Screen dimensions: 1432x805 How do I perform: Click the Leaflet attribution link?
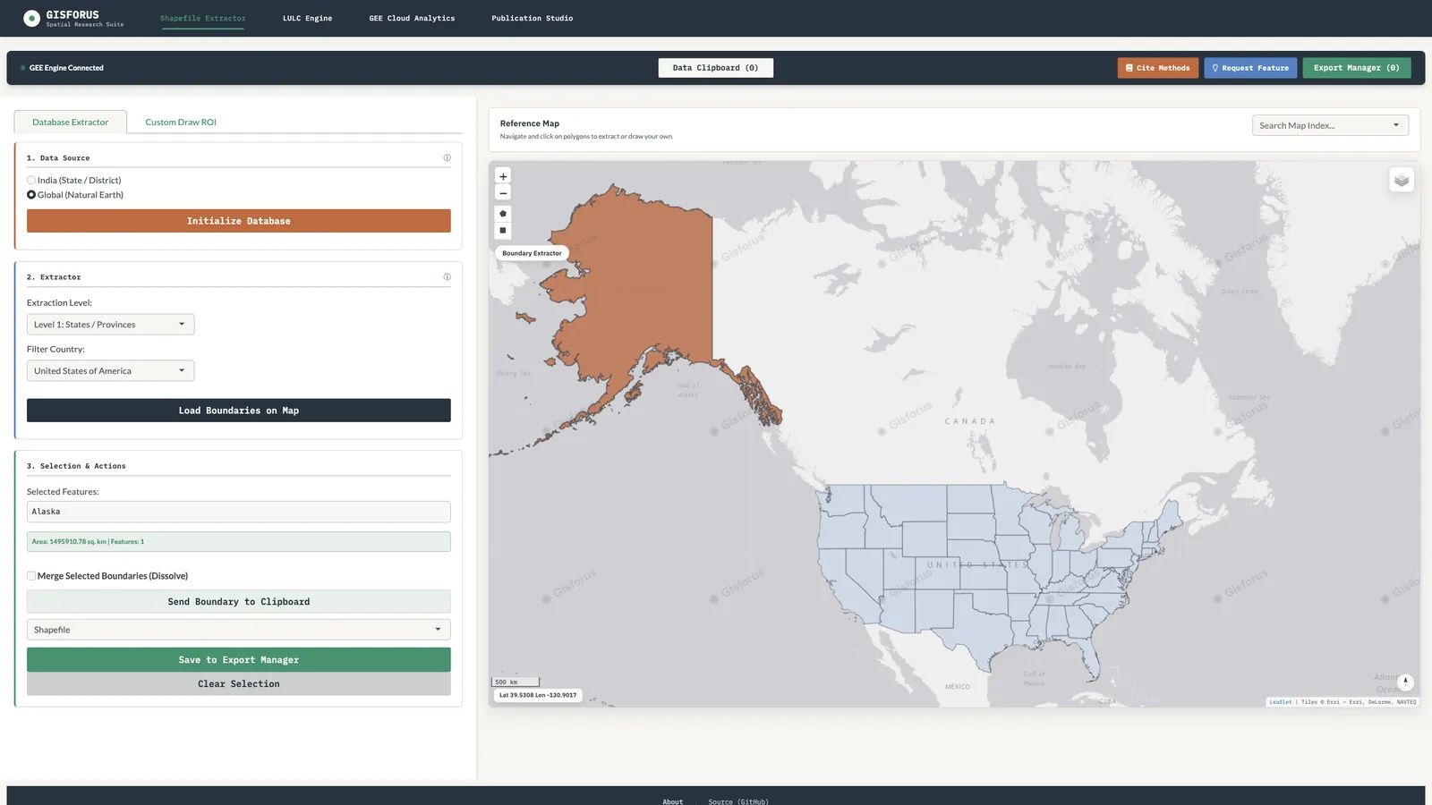tap(1280, 702)
